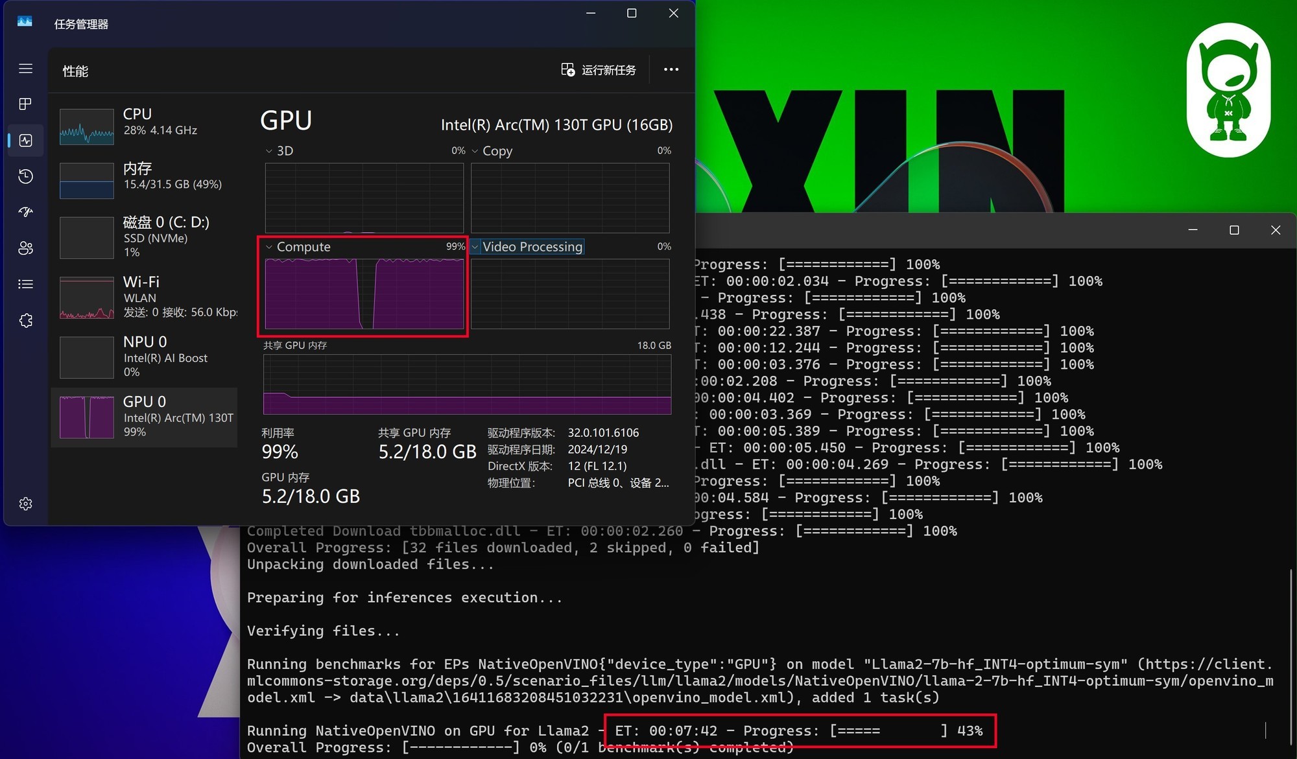Viewport: 1297px width, 759px height.
Task: Select the Wi-Fi WLAN performance entry
Action: (x=144, y=296)
